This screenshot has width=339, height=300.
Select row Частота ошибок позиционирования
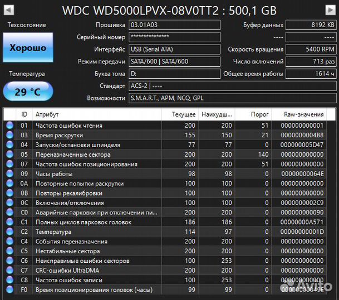165,164
